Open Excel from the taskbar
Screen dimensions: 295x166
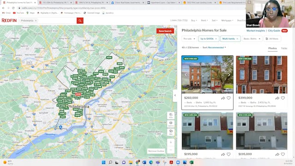[x=192, y=162]
